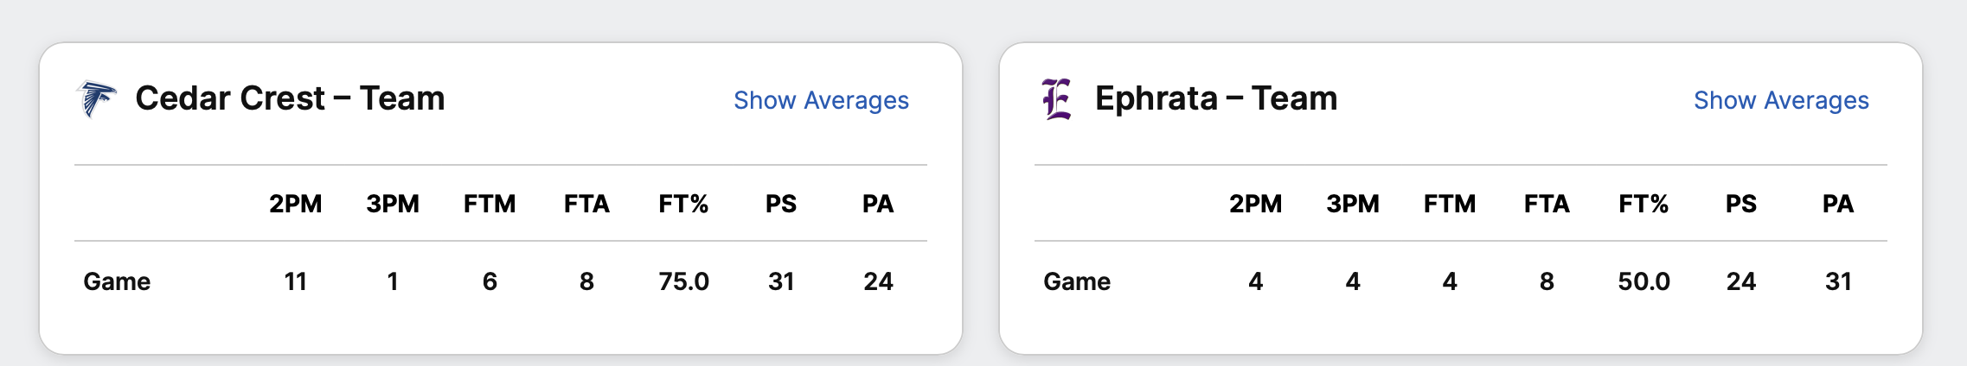Select the FTM header in Ephrata table

click(1450, 204)
